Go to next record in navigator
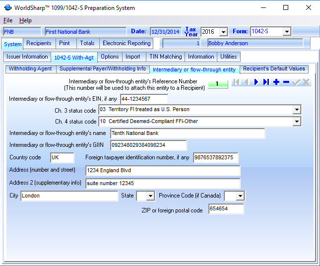This screenshot has height=266, width=320. pos(256,82)
